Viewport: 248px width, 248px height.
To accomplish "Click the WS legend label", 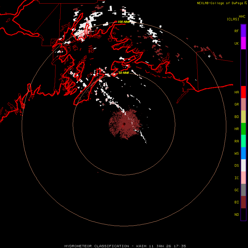I will (x=236, y=153).
